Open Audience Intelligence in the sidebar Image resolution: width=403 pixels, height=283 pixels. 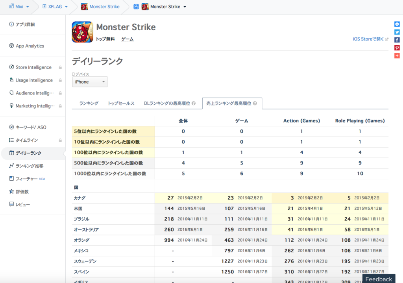tap(35, 93)
